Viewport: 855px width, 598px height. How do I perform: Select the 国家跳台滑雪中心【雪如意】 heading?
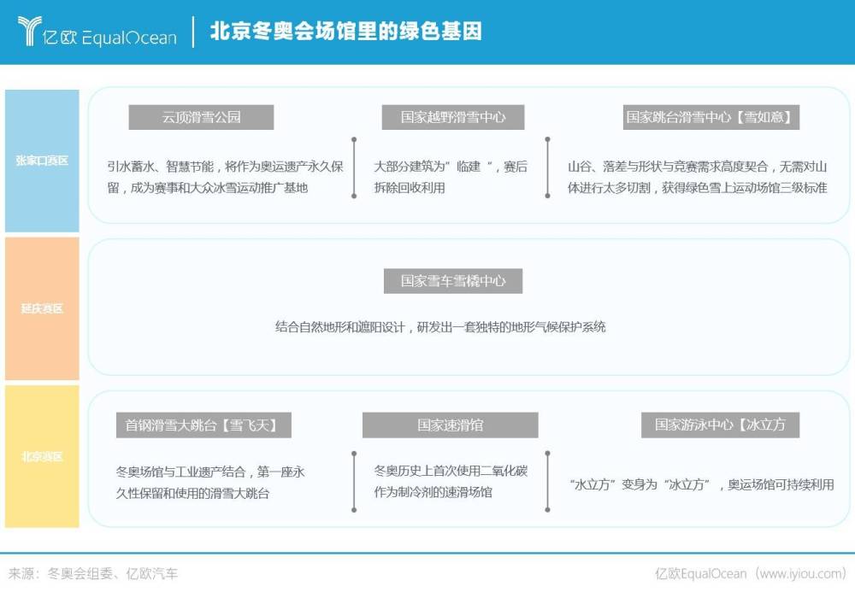click(711, 117)
